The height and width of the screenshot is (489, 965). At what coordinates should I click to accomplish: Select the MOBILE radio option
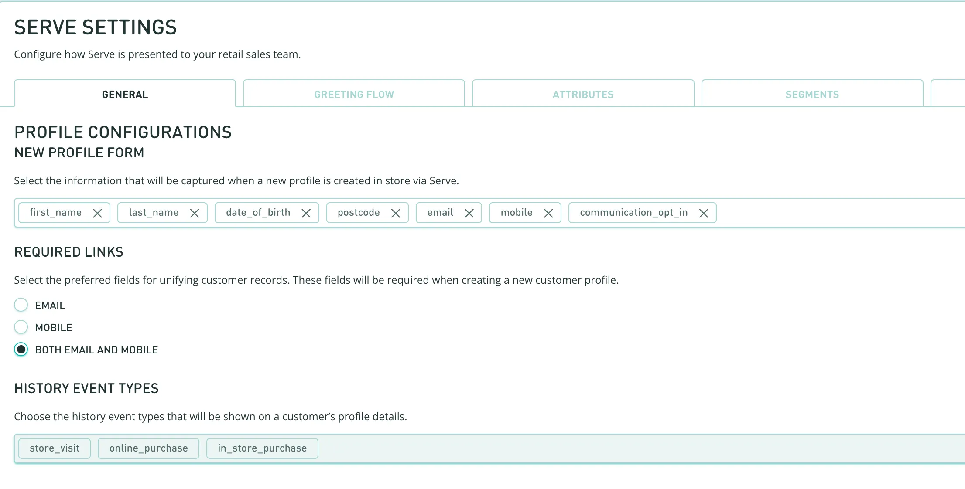pos(21,327)
